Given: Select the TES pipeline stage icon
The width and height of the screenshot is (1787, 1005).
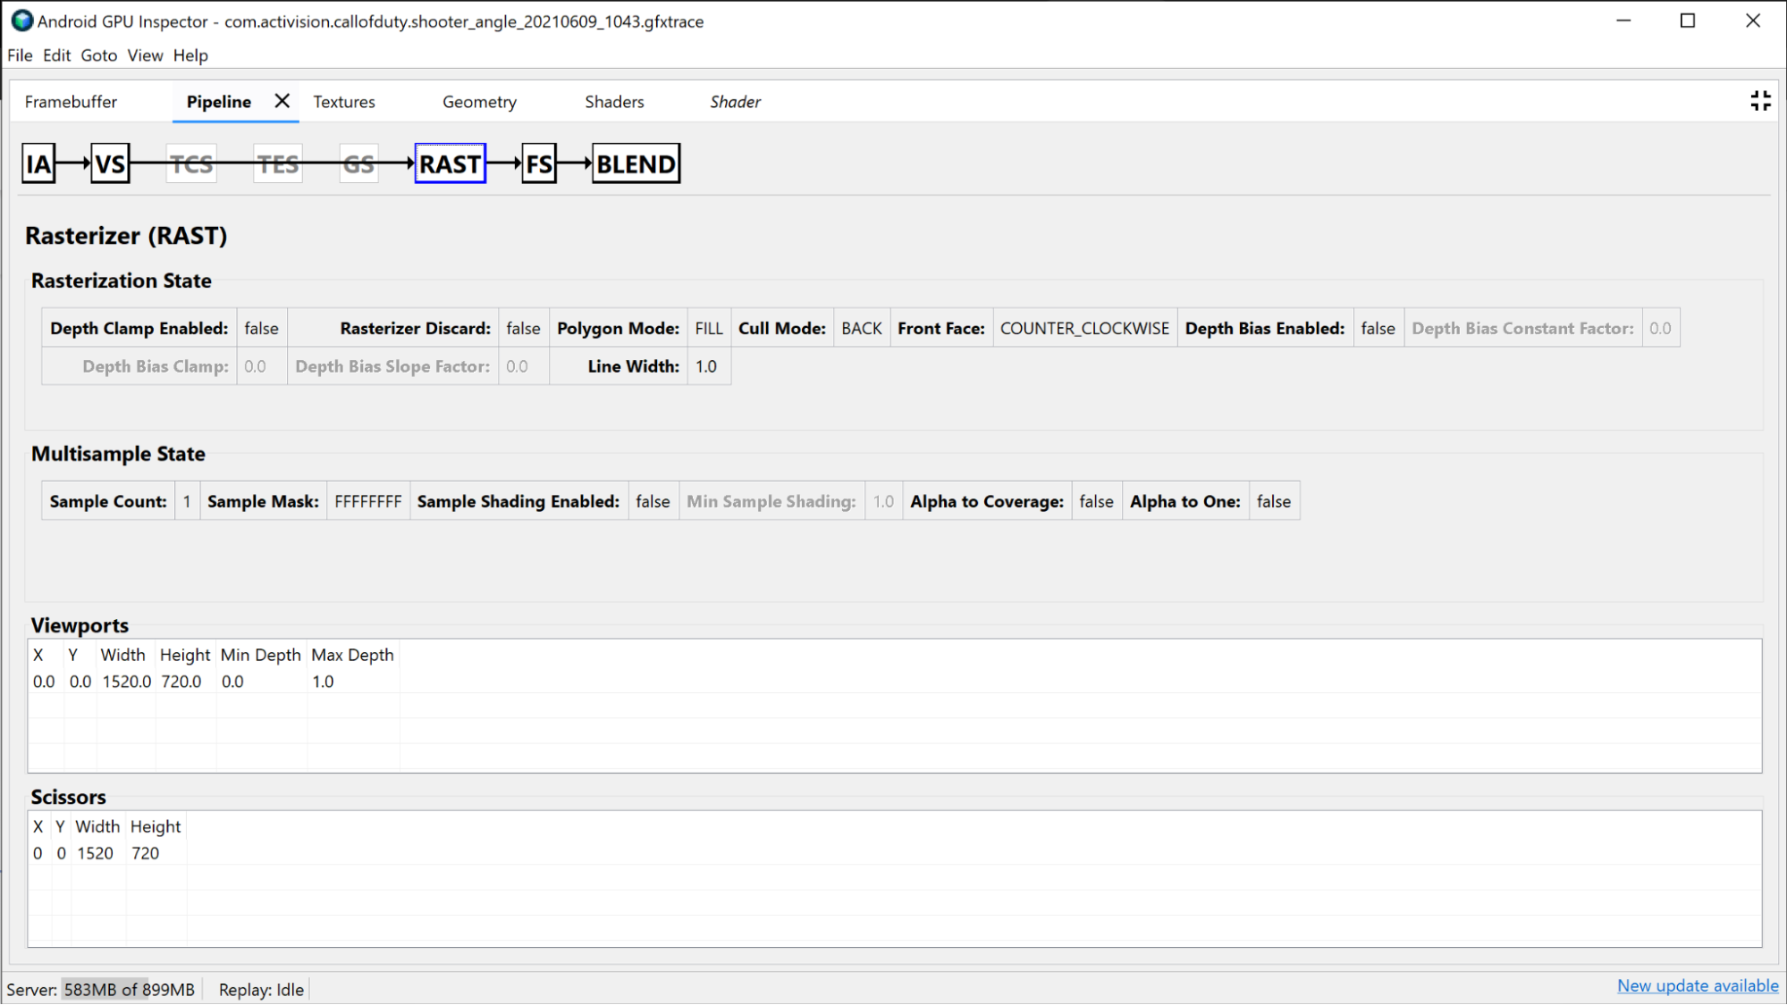Looking at the screenshot, I should 275,163.
